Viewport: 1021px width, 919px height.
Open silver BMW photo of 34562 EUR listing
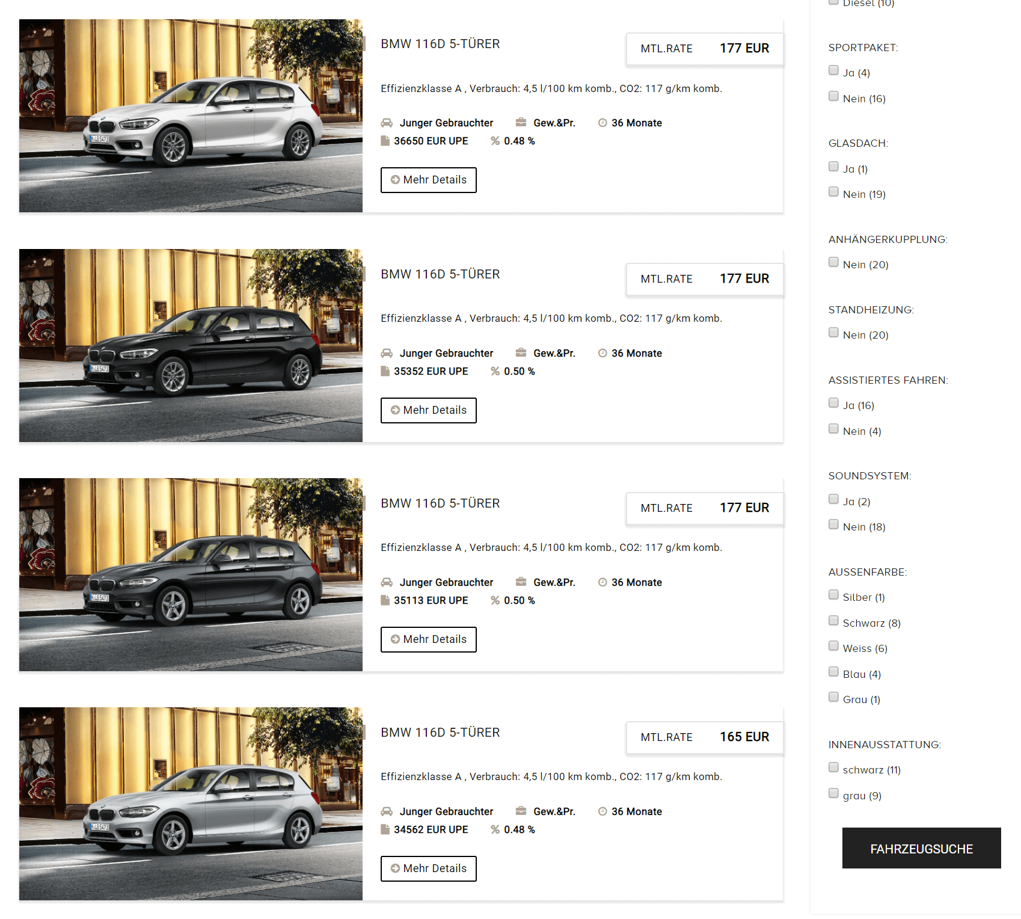[191, 804]
